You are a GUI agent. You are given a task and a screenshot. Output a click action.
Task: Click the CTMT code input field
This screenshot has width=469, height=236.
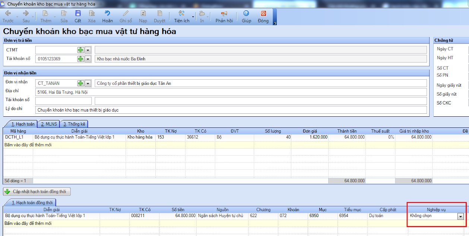coord(56,50)
